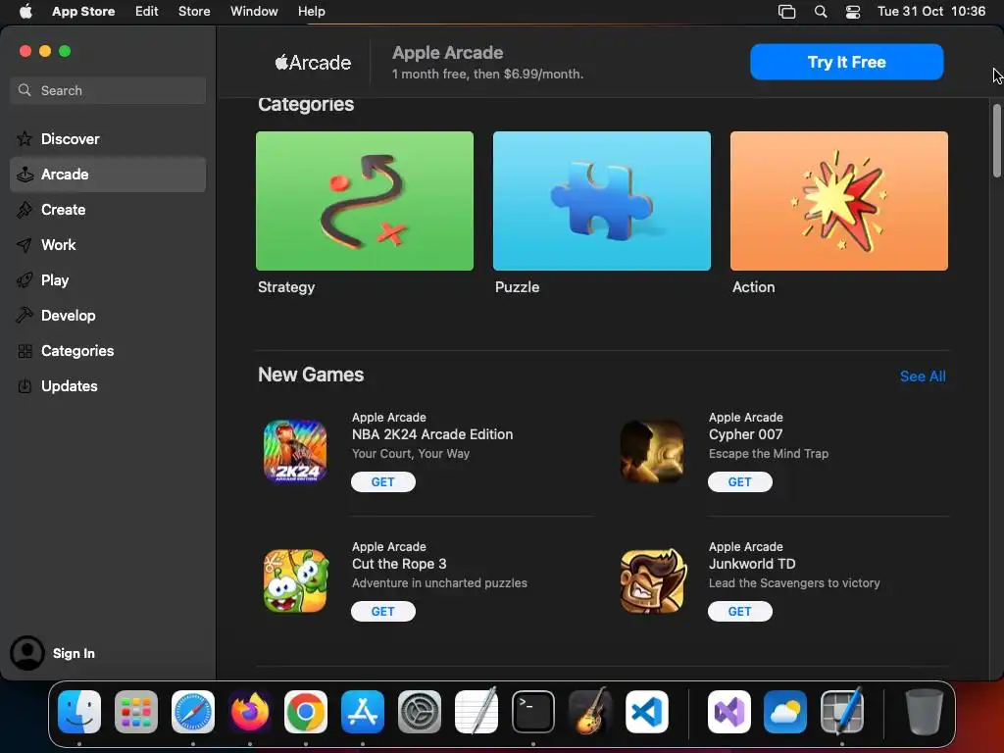The image size is (1004, 753).
Task: Get NBA 2K24 Arcade Edition
Action: point(383,481)
